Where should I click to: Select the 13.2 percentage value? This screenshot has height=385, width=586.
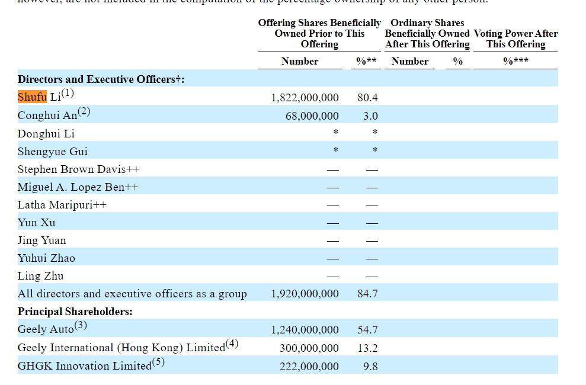click(x=367, y=348)
